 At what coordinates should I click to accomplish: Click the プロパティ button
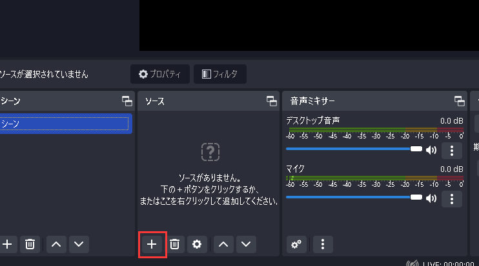click(160, 74)
